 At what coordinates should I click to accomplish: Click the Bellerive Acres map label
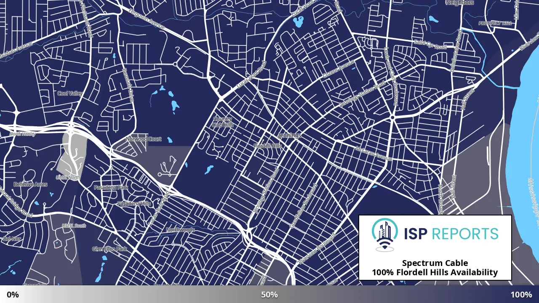(30, 184)
